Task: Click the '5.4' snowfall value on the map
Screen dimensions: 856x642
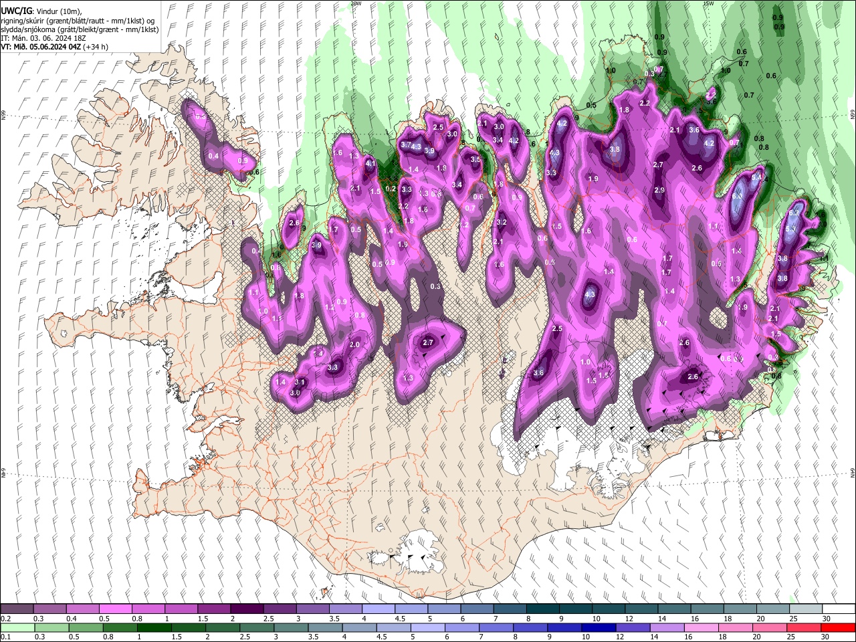Action: point(756,178)
